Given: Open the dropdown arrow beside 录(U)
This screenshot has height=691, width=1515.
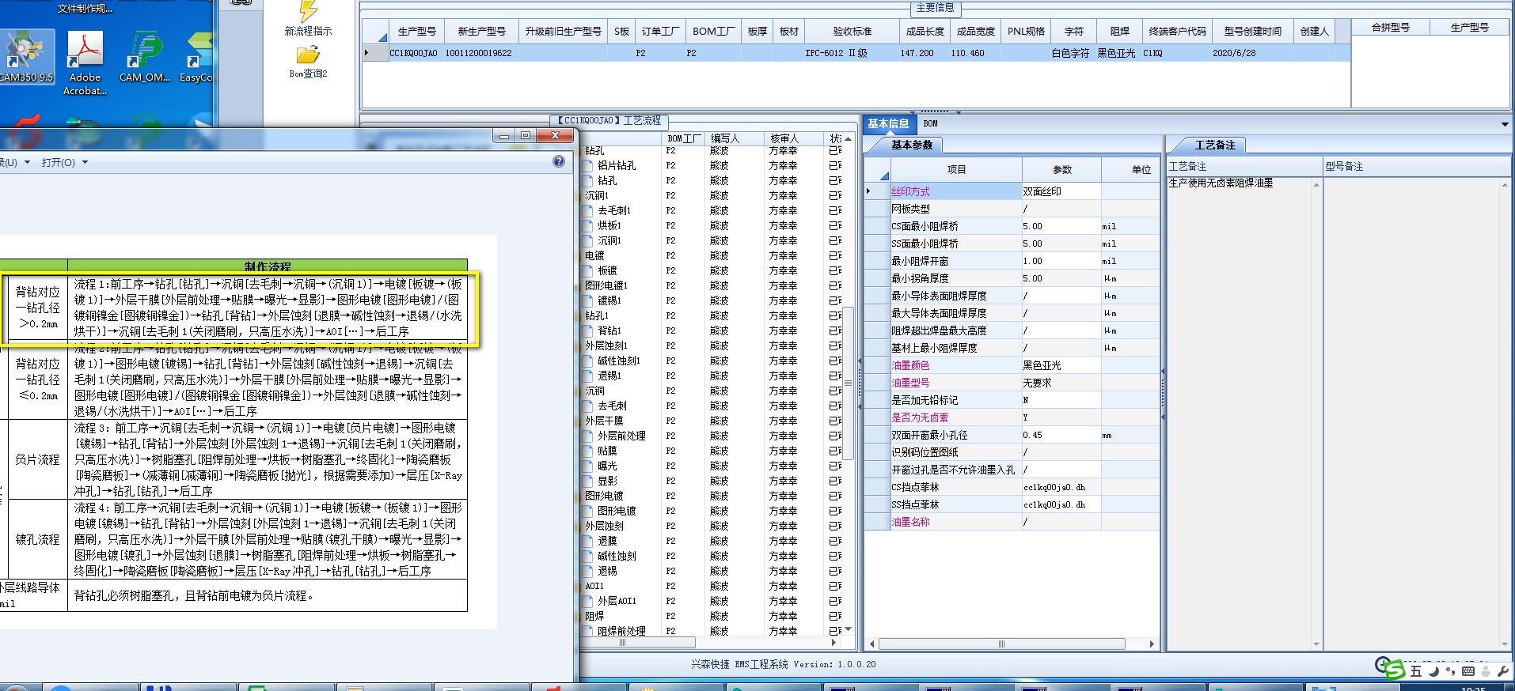Looking at the screenshot, I should click(27, 162).
